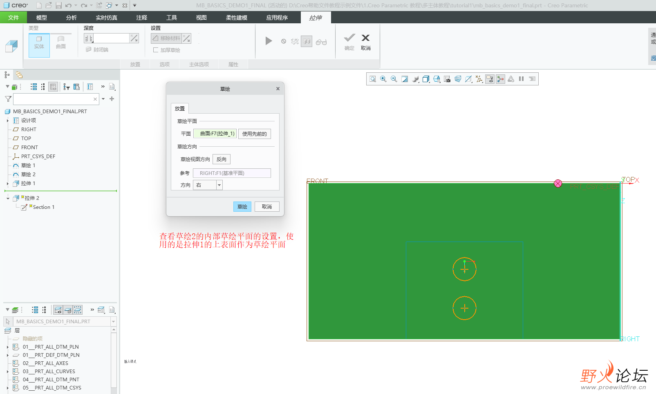Click the model tree funnel filter icon
The image size is (656, 394).
pyautogui.click(x=8, y=99)
